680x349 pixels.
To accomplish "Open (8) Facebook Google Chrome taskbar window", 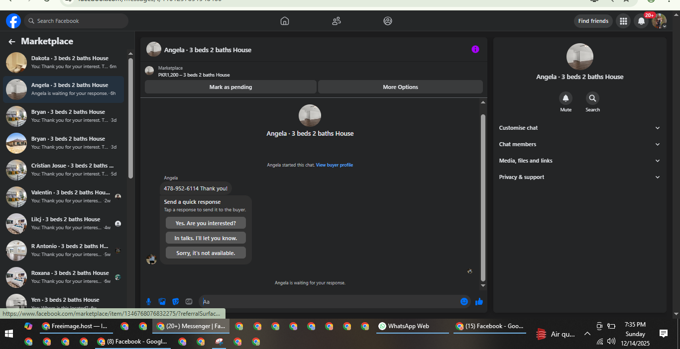I will coord(133,342).
